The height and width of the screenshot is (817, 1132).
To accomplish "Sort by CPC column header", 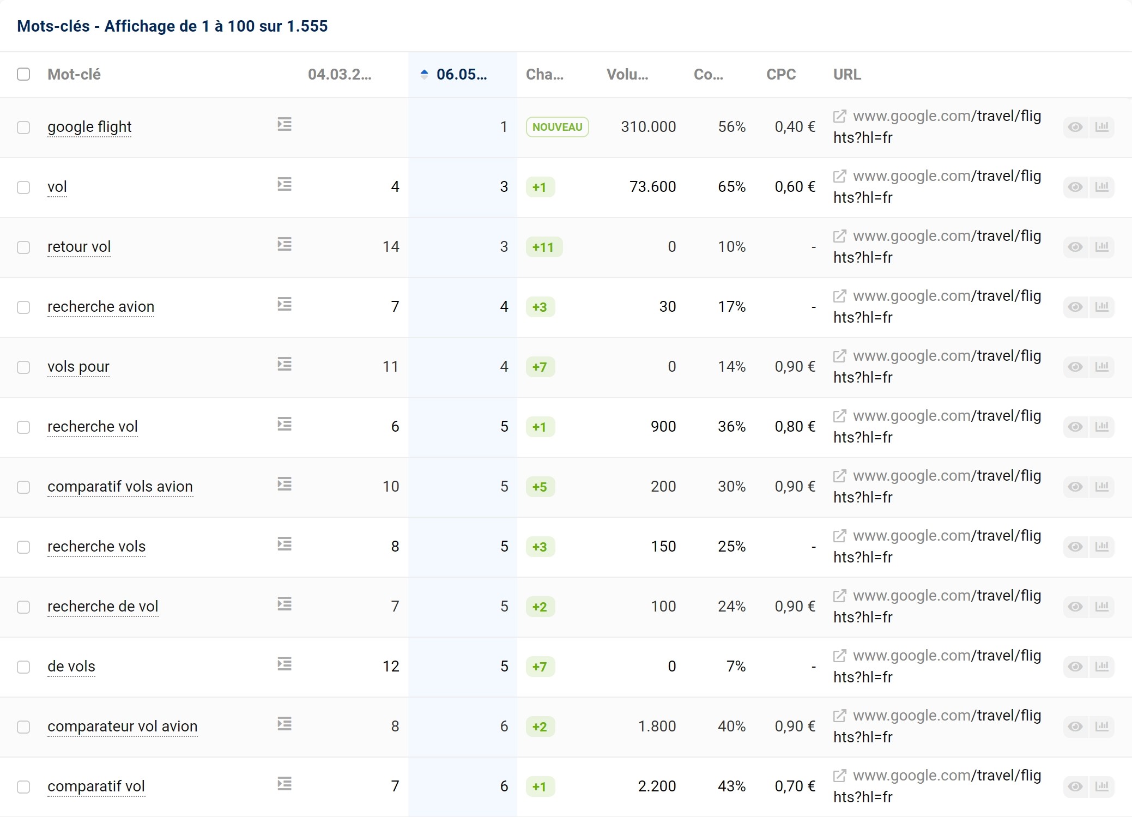I will (781, 75).
